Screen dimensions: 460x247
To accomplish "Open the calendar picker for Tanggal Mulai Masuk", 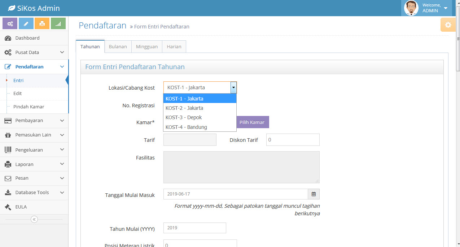I will click(314, 194).
